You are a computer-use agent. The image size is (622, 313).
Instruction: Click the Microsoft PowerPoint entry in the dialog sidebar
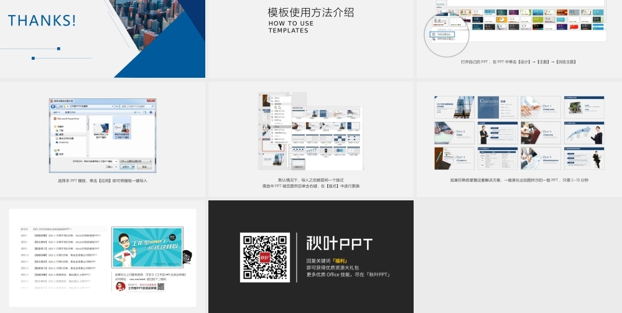[67, 119]
